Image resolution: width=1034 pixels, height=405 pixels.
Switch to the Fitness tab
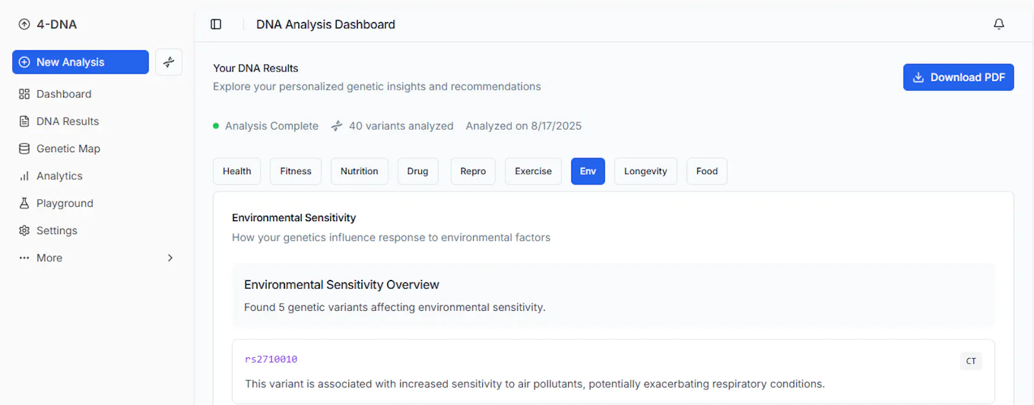[296, 172]
